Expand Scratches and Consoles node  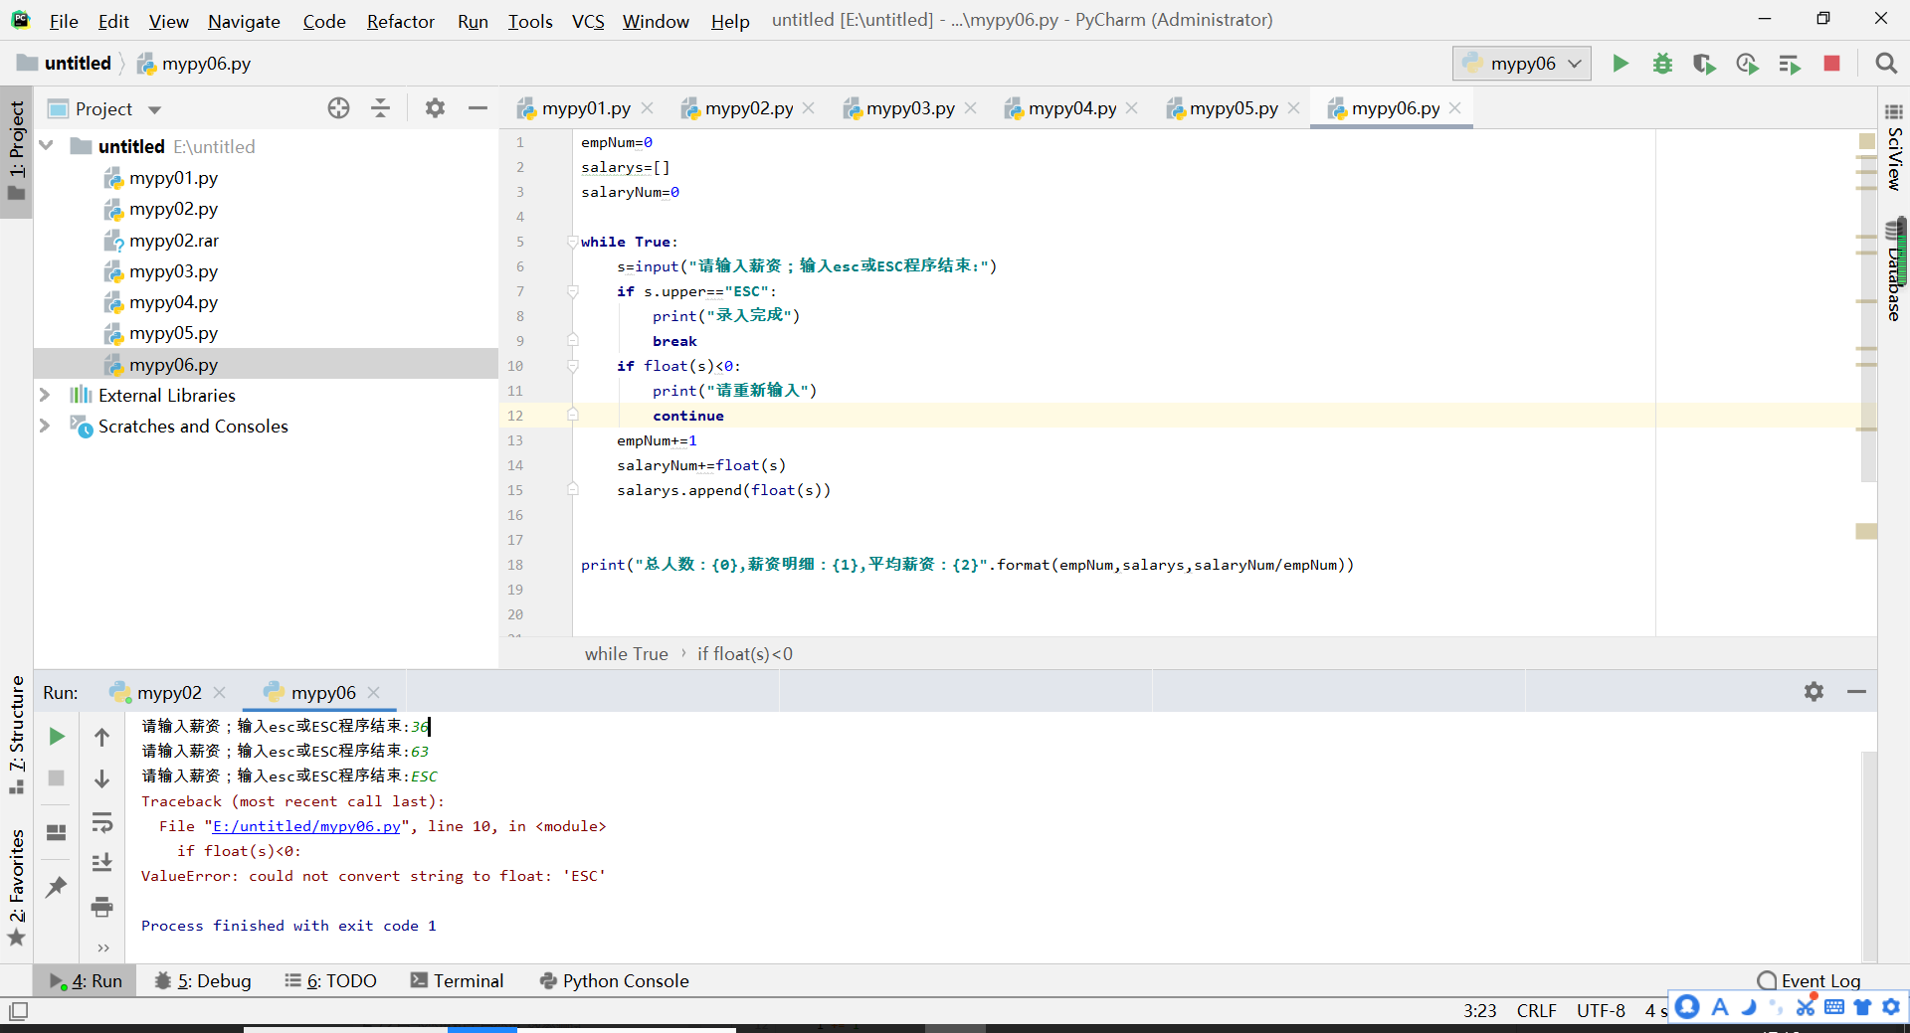[x=45, y=427]
